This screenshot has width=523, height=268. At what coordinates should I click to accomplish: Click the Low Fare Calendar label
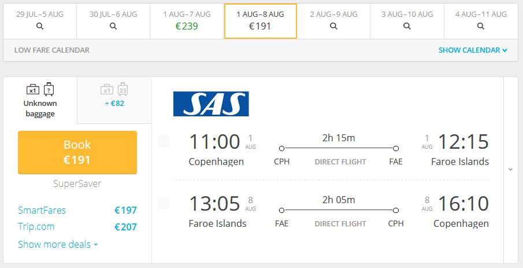(51, 50)
